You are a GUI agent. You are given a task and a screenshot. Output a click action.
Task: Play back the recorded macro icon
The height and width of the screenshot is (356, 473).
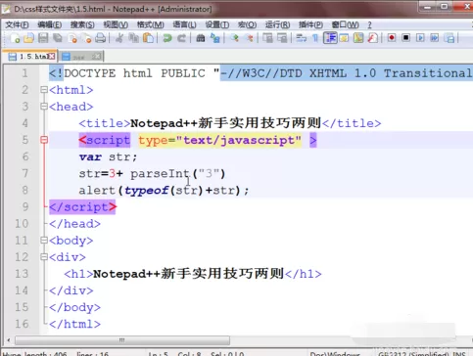(x=420, y=38)
